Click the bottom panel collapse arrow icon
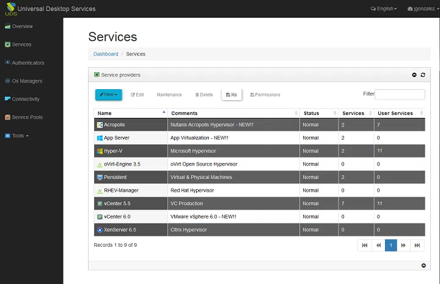The image size is (440, 284). [x=424, y=266]
